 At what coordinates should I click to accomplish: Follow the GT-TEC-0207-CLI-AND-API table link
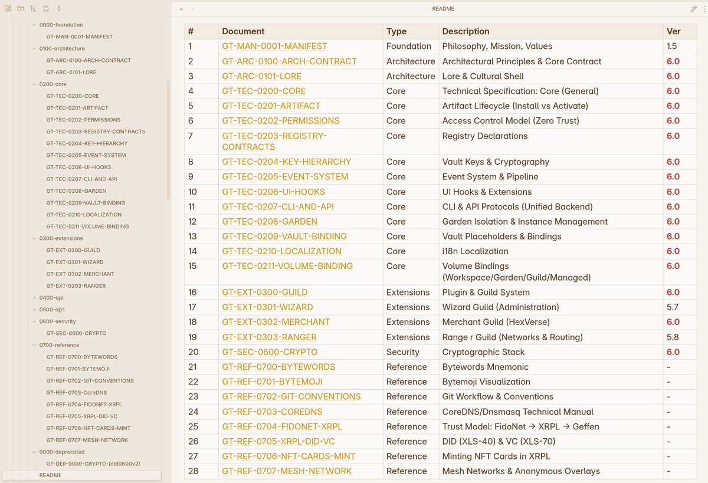coord(278,207)
